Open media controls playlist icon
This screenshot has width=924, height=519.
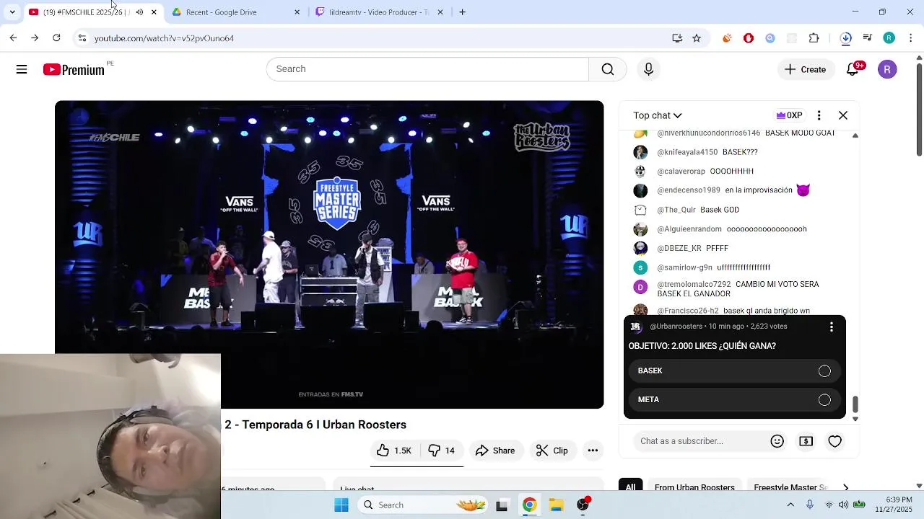[x=868, y=38]
